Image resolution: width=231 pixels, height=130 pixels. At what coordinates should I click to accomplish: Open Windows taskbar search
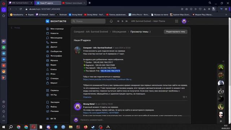[x=11, y=127]
